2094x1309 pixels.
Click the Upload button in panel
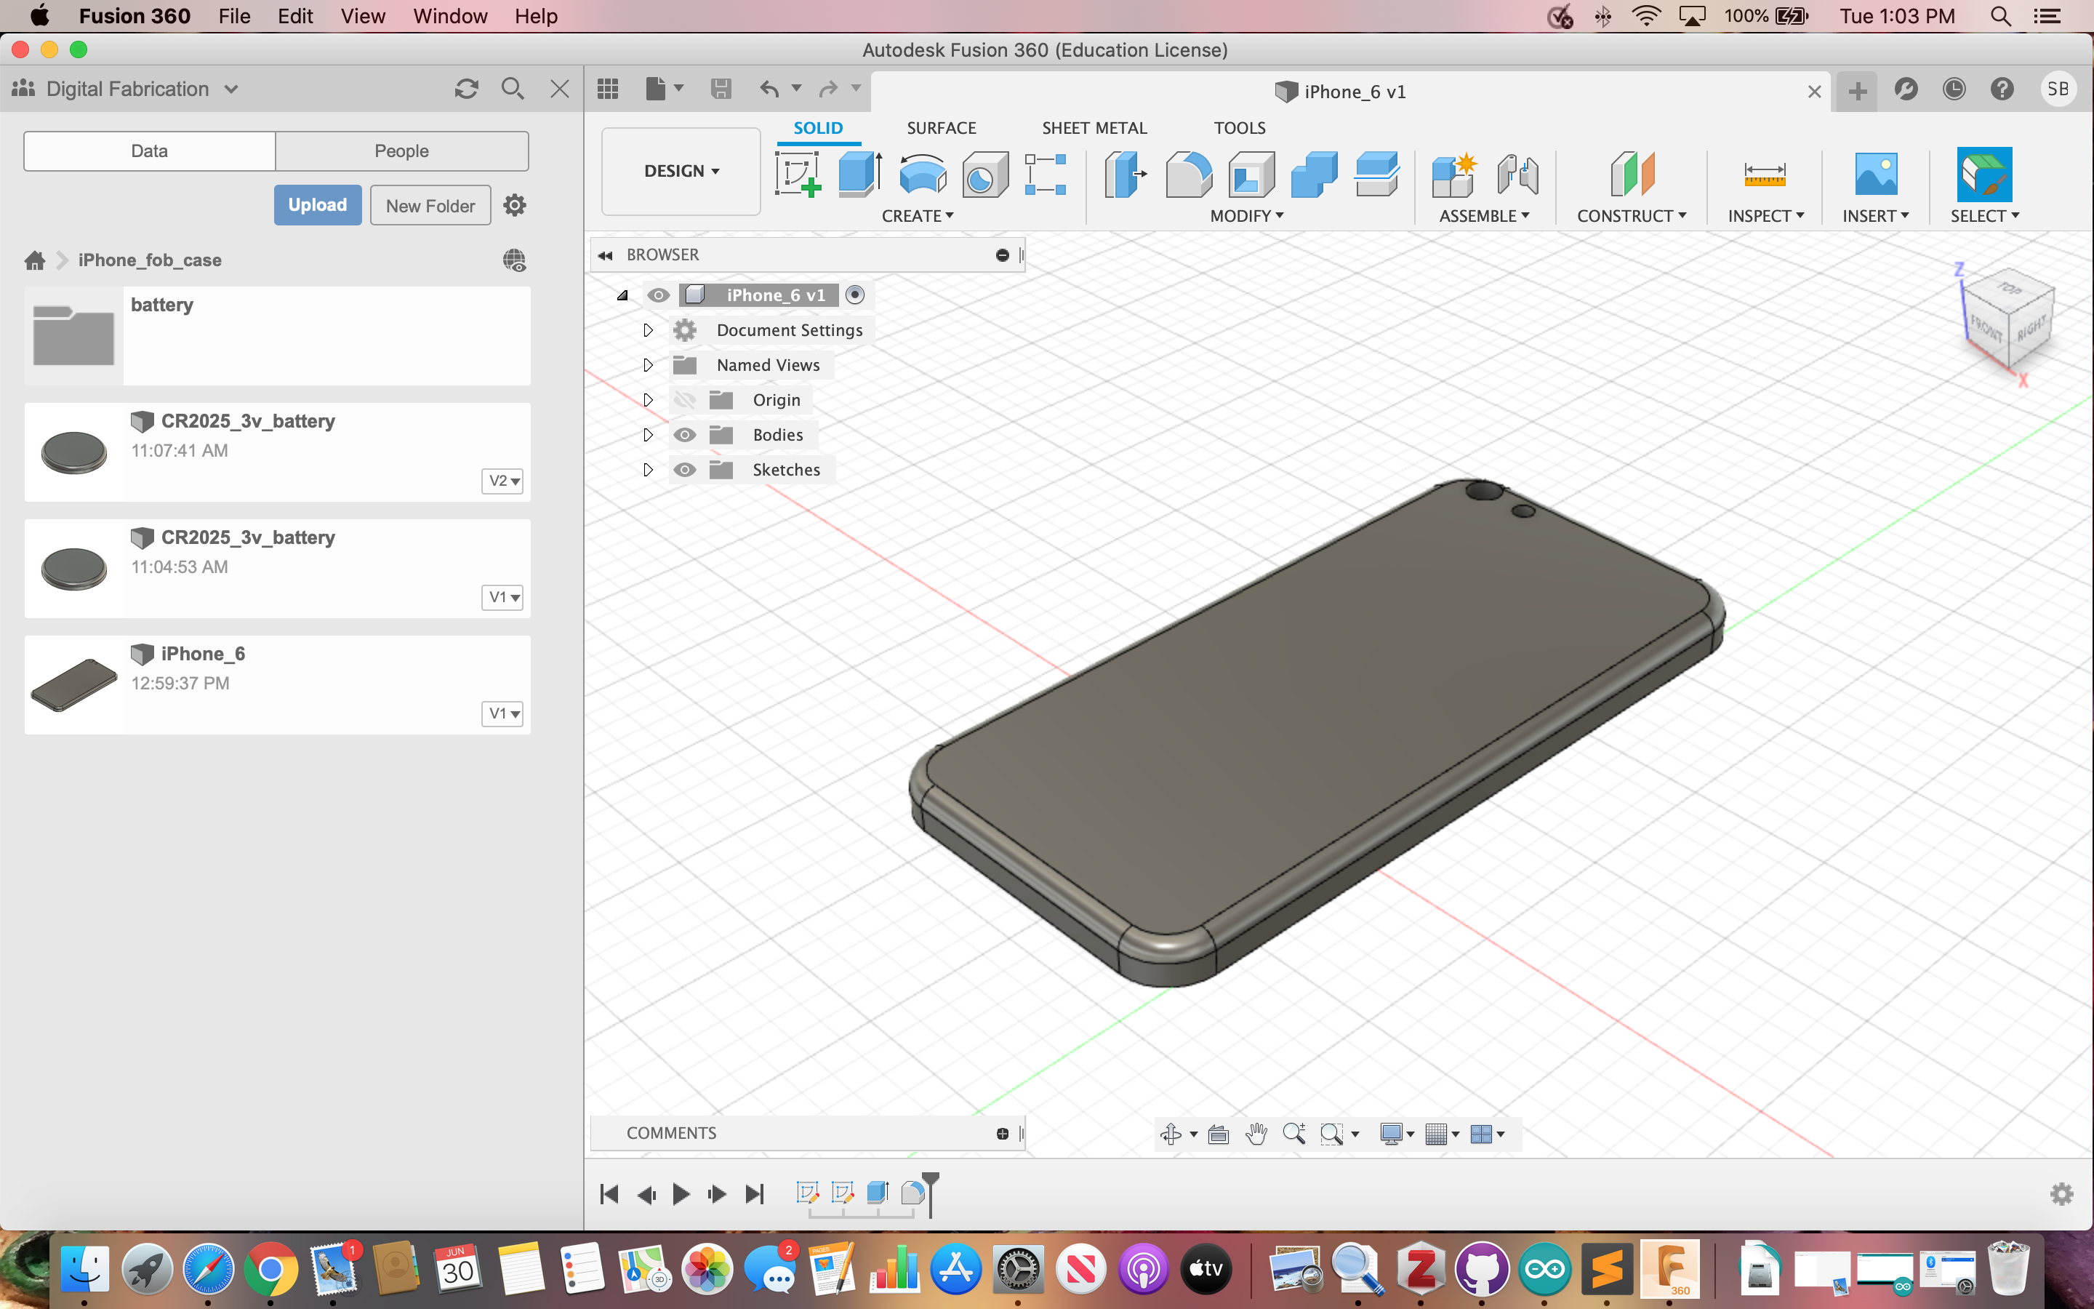pyautogui.click(x=315, y=204)
